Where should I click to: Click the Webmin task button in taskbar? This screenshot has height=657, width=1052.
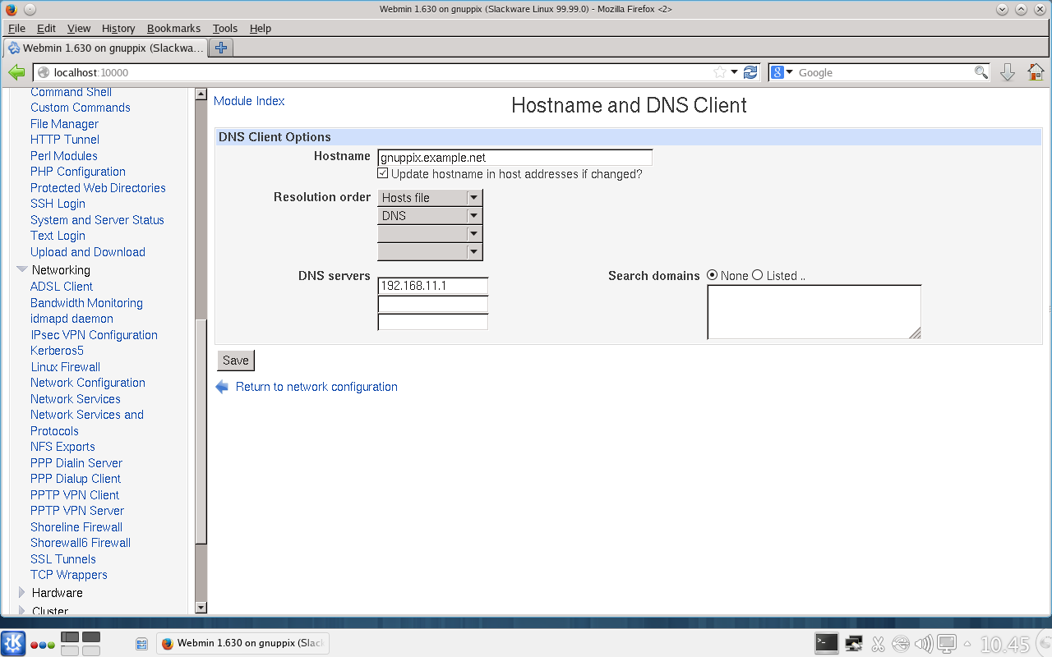[x=242, y=643]
